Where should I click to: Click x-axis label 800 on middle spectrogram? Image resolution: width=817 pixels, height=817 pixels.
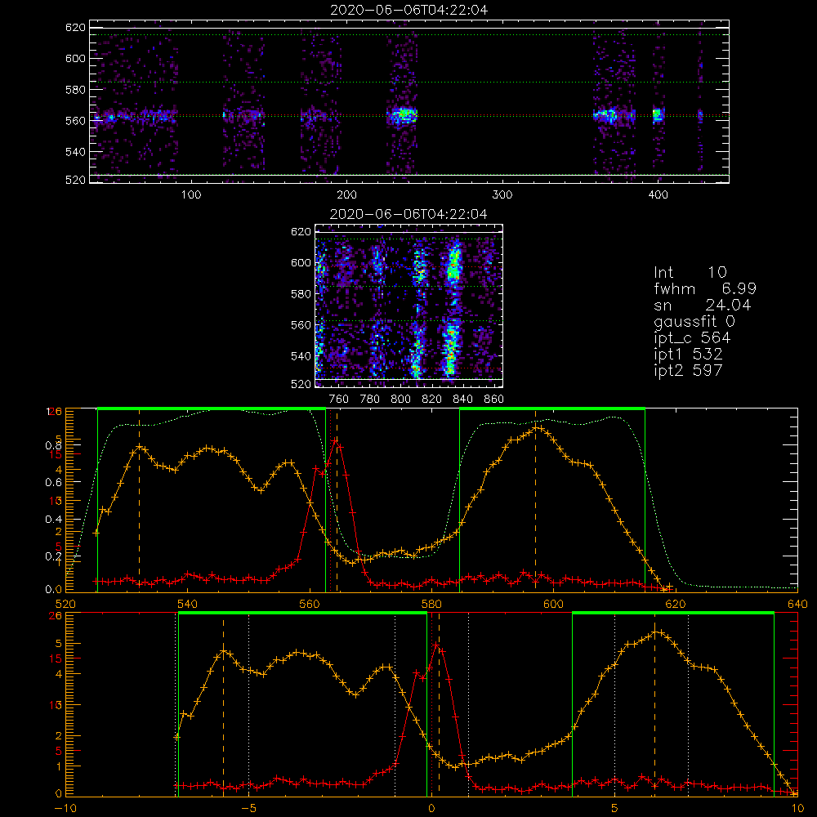tap(400, 400)
